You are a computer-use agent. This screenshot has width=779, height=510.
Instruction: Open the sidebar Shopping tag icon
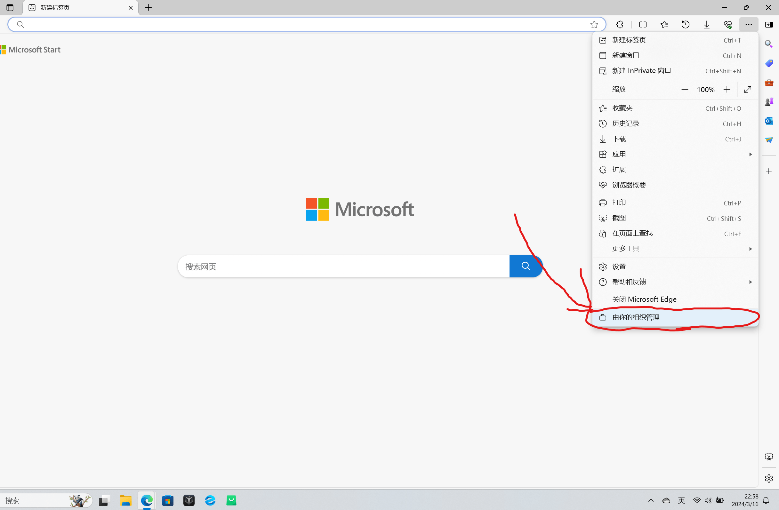(768, 63)
